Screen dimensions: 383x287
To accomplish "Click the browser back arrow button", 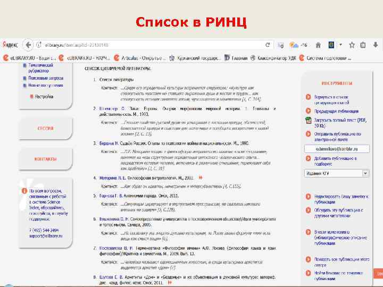I will click(x=28, y=45).
